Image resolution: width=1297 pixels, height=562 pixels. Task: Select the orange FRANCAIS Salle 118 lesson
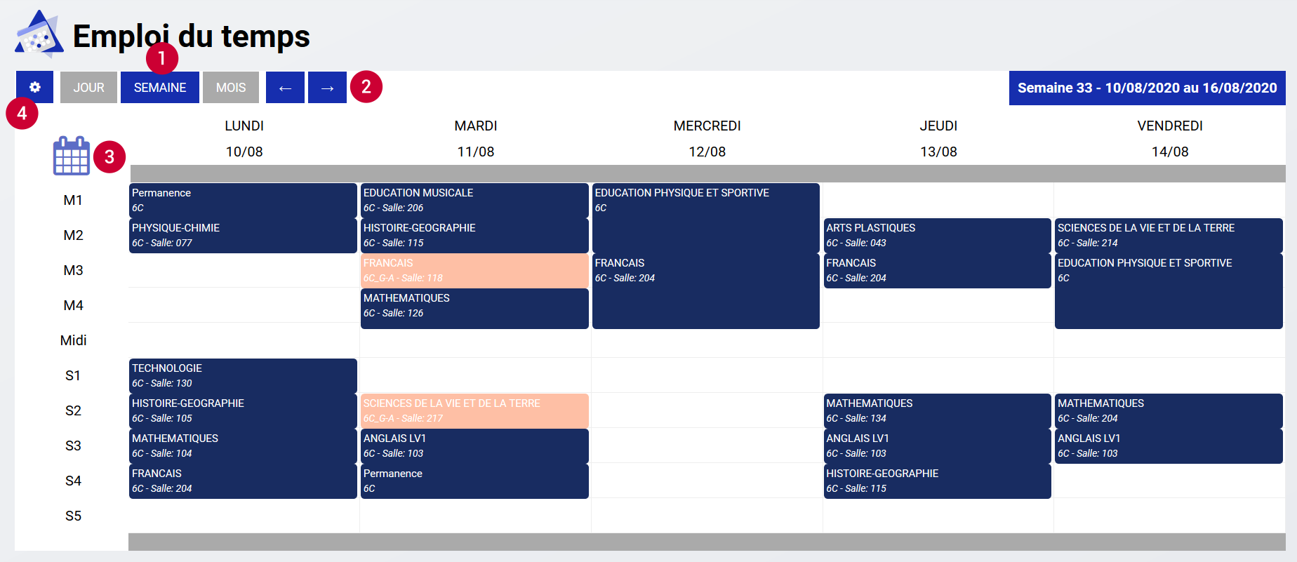coord(474,270)
